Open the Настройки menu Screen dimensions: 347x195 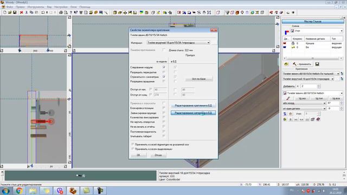(x=61, y=7)
